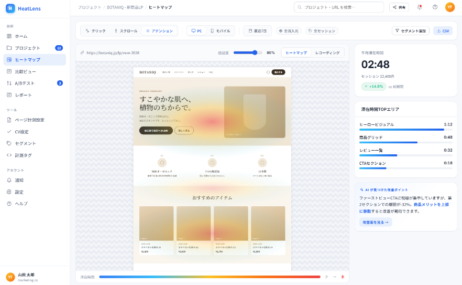Open the 全流入元 traffic source filter
The image size is (462, 285).
[x=289, y=31]
